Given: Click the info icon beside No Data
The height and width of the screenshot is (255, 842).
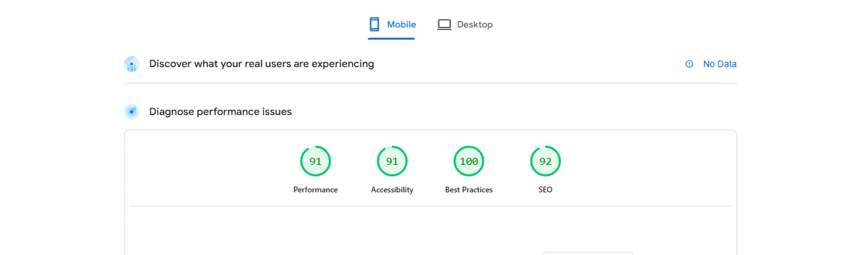Looking at the screenshot, I should (x=689, y=64).
